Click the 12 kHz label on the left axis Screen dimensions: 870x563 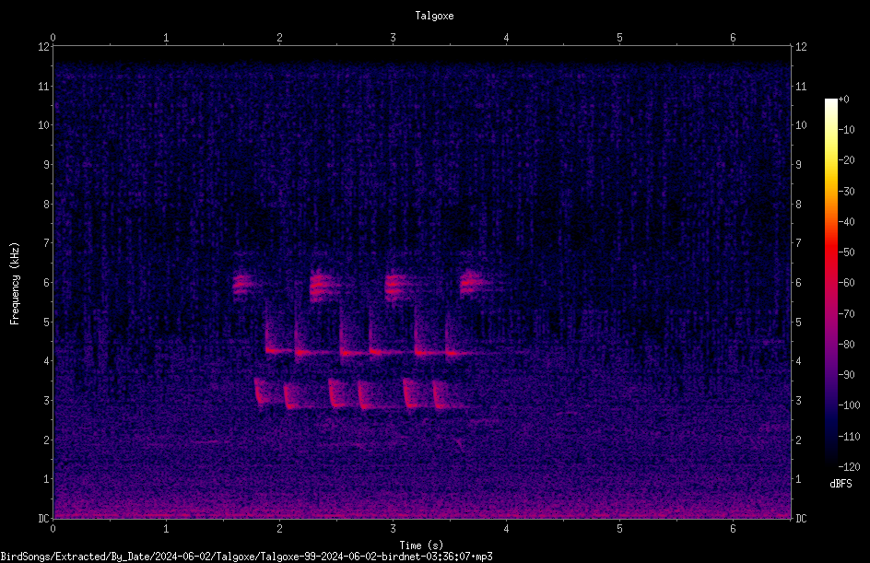pos(44,47)
